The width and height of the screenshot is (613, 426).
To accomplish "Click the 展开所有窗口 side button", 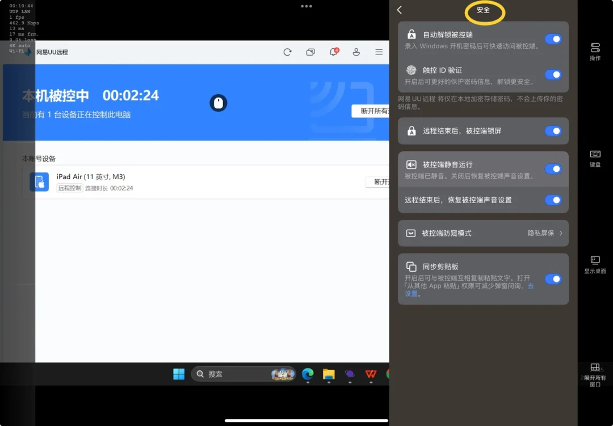I will pyautogui.click(x=595, y=375).
